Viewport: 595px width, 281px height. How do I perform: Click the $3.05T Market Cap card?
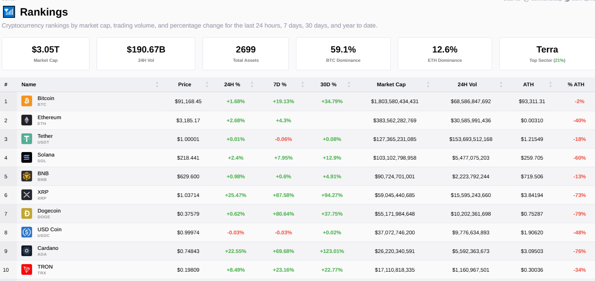coord(45,53)
